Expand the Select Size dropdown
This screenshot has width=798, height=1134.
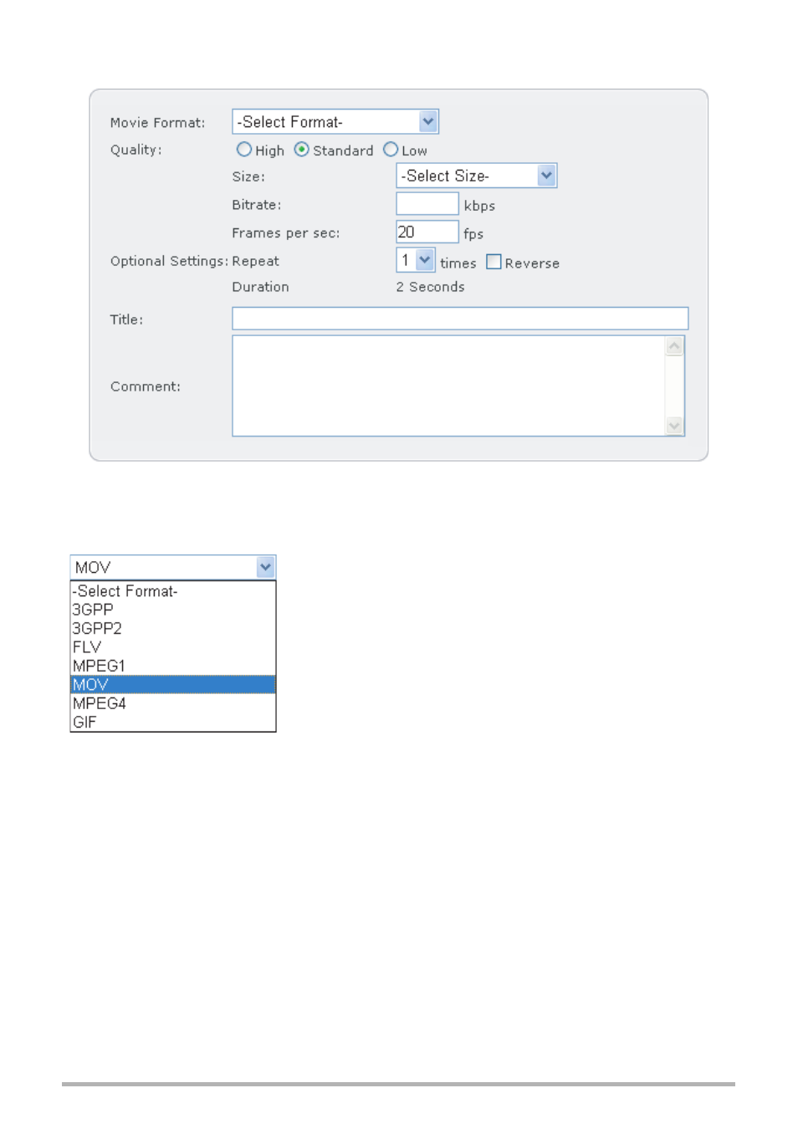pyautogui.click(x=476, y=176)
